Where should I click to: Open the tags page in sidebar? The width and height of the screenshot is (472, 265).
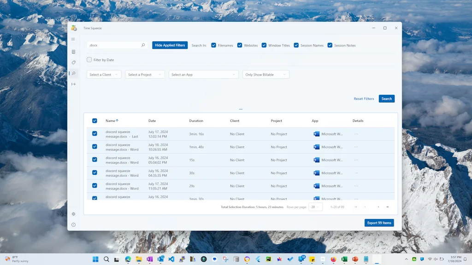pos(73,63)
